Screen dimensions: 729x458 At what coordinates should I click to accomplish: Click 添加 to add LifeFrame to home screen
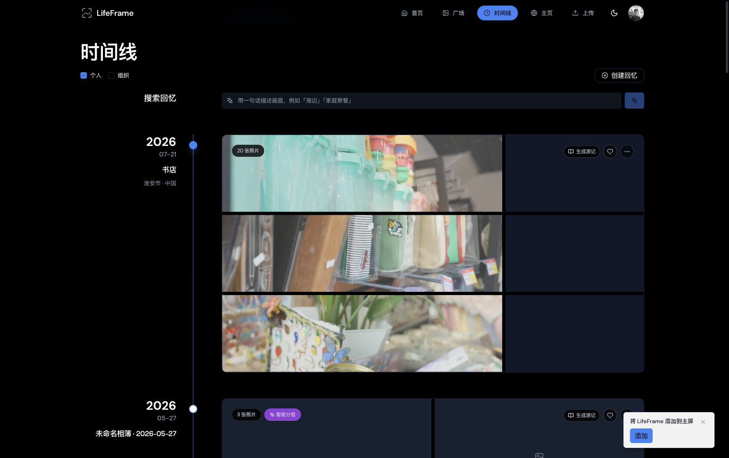pos(641,436)
